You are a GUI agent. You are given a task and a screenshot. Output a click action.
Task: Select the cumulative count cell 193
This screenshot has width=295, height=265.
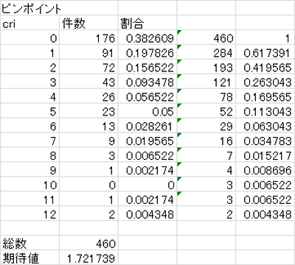[206, 67]
